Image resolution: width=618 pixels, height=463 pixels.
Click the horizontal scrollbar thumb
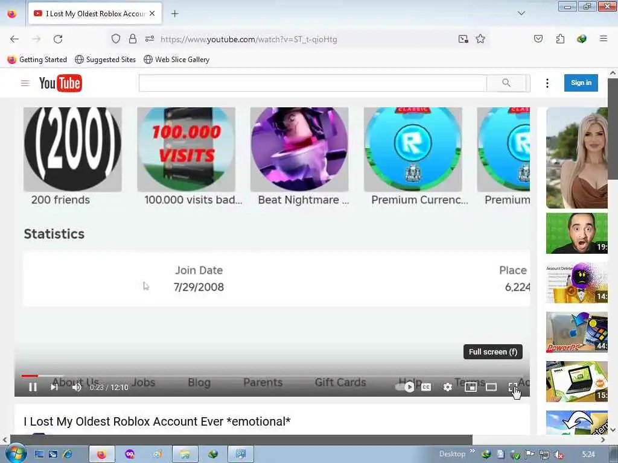click(x=241, y=439)
